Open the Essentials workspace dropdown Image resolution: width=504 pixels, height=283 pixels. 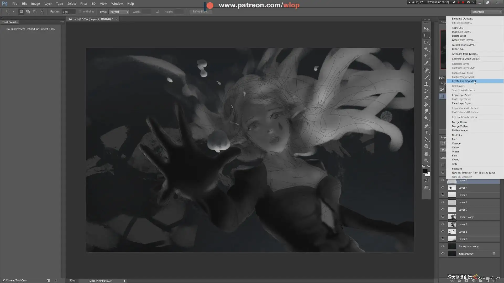click(486, 12)
